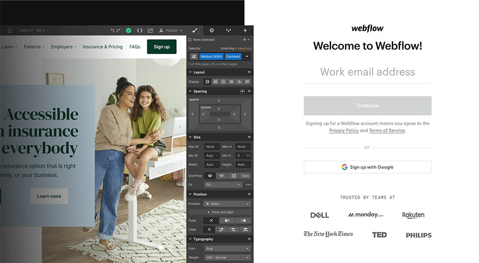Click the redo arrow in Designer toolbar

(x=118, y=30)
